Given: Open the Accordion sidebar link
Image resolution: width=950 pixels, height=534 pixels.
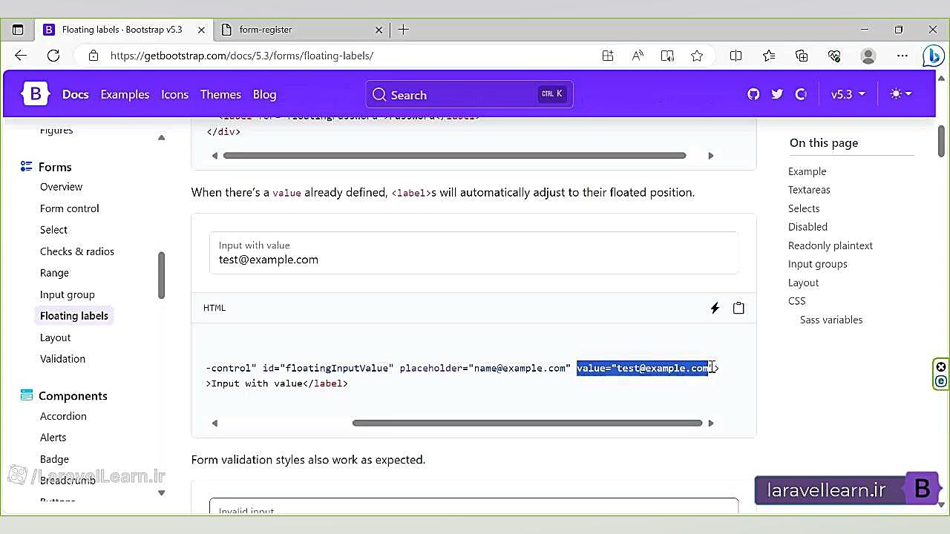Looking at the screenshot, I should (63, 416).
